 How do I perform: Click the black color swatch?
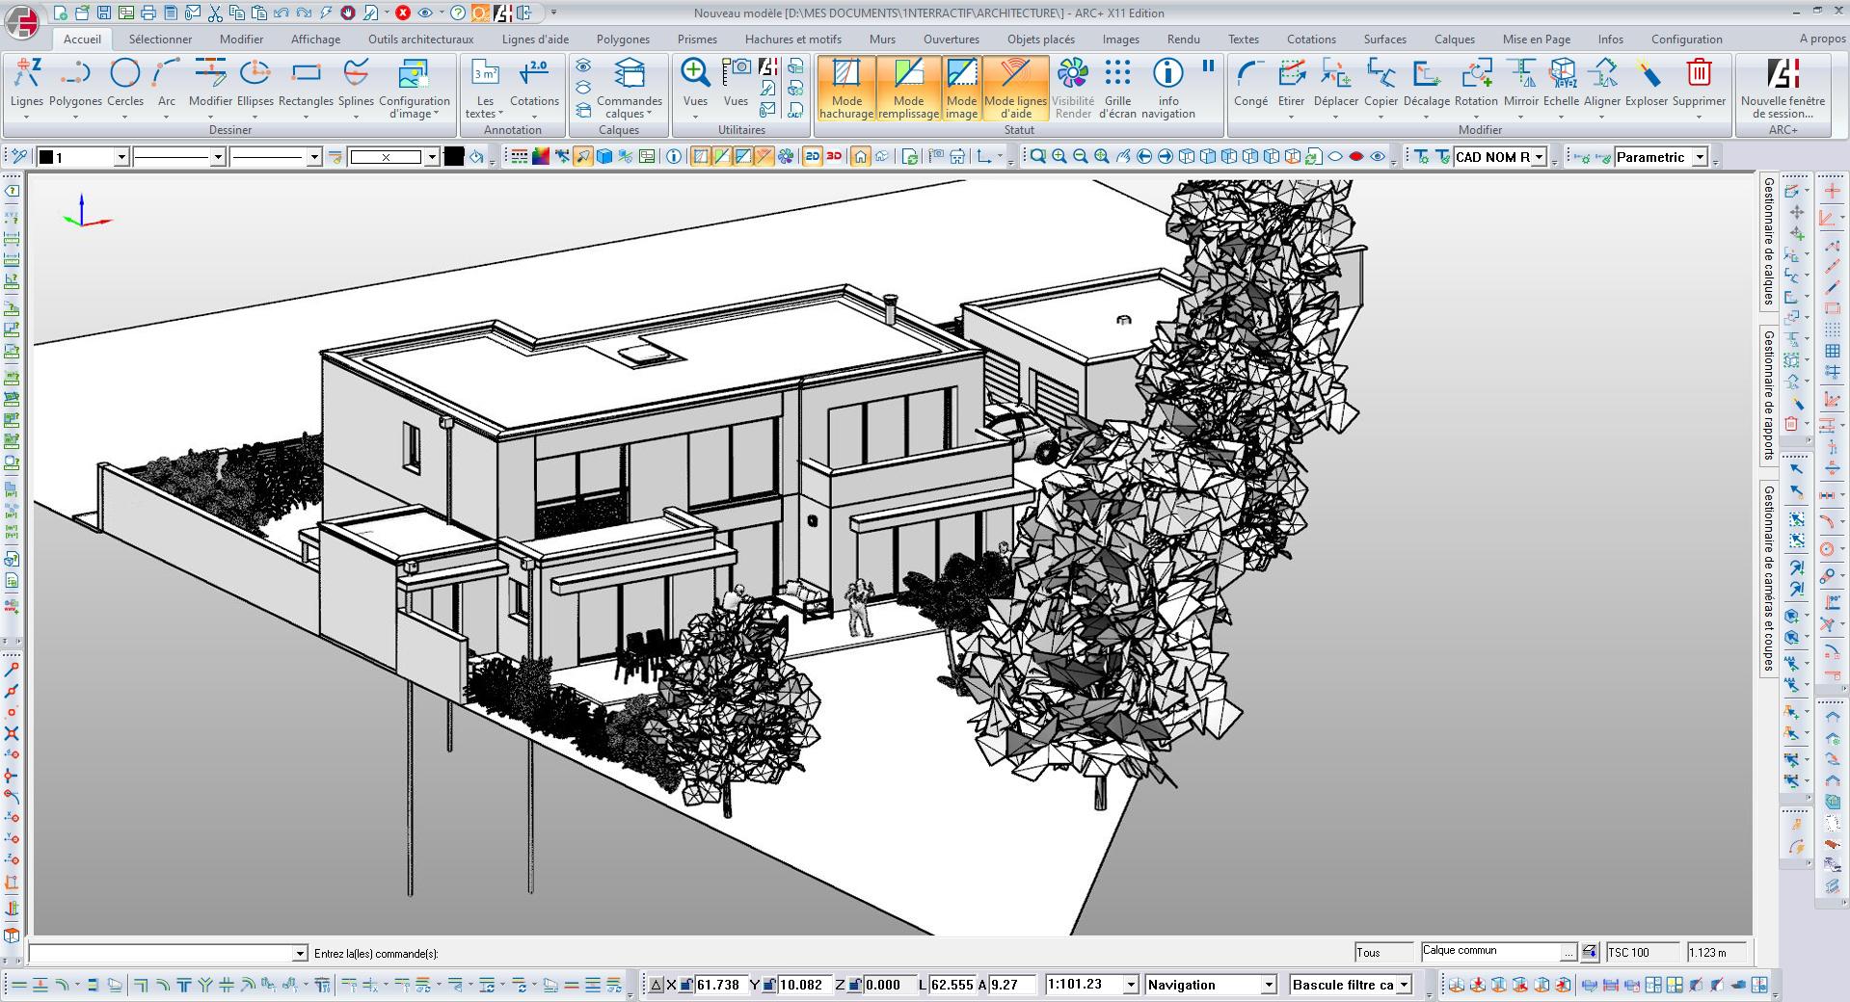pyautogui.click(x=454, y=157)
